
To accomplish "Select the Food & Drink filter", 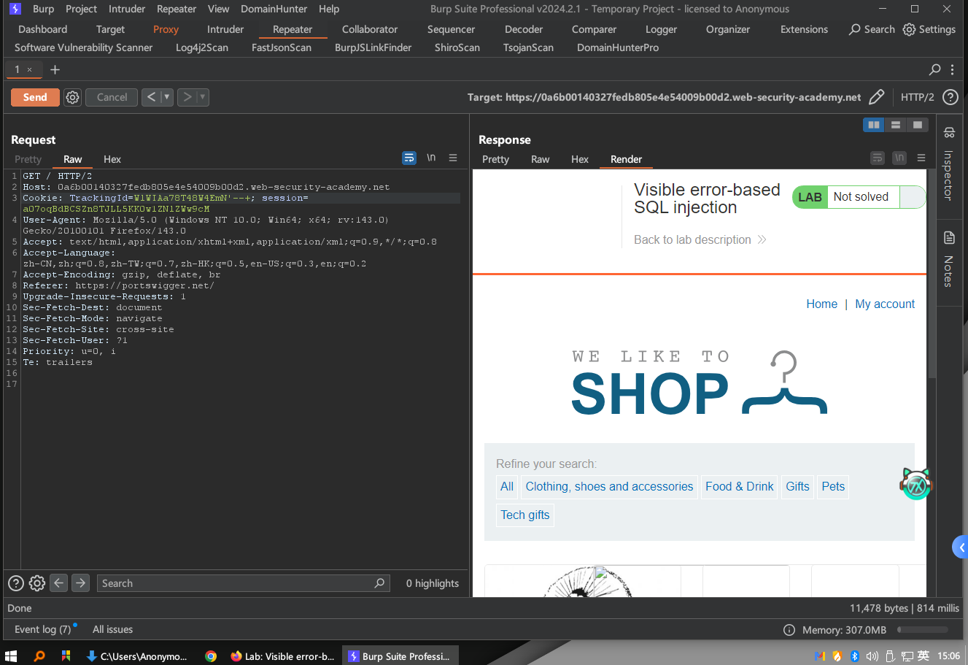I will click(x=740, y=486).
